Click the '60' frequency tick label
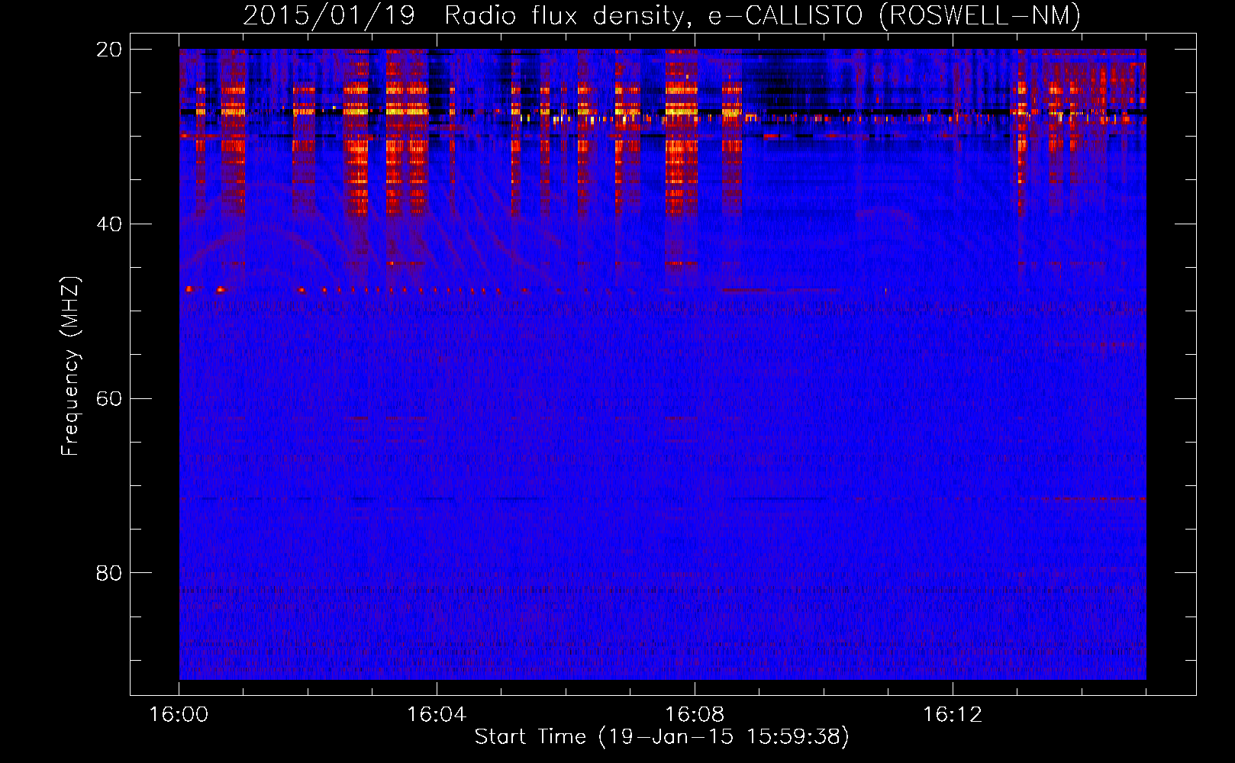Viewport: 1235px width, 763px height. tap(109, 399)
